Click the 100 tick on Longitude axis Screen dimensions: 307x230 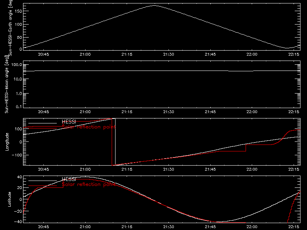(x=18, y=129)
